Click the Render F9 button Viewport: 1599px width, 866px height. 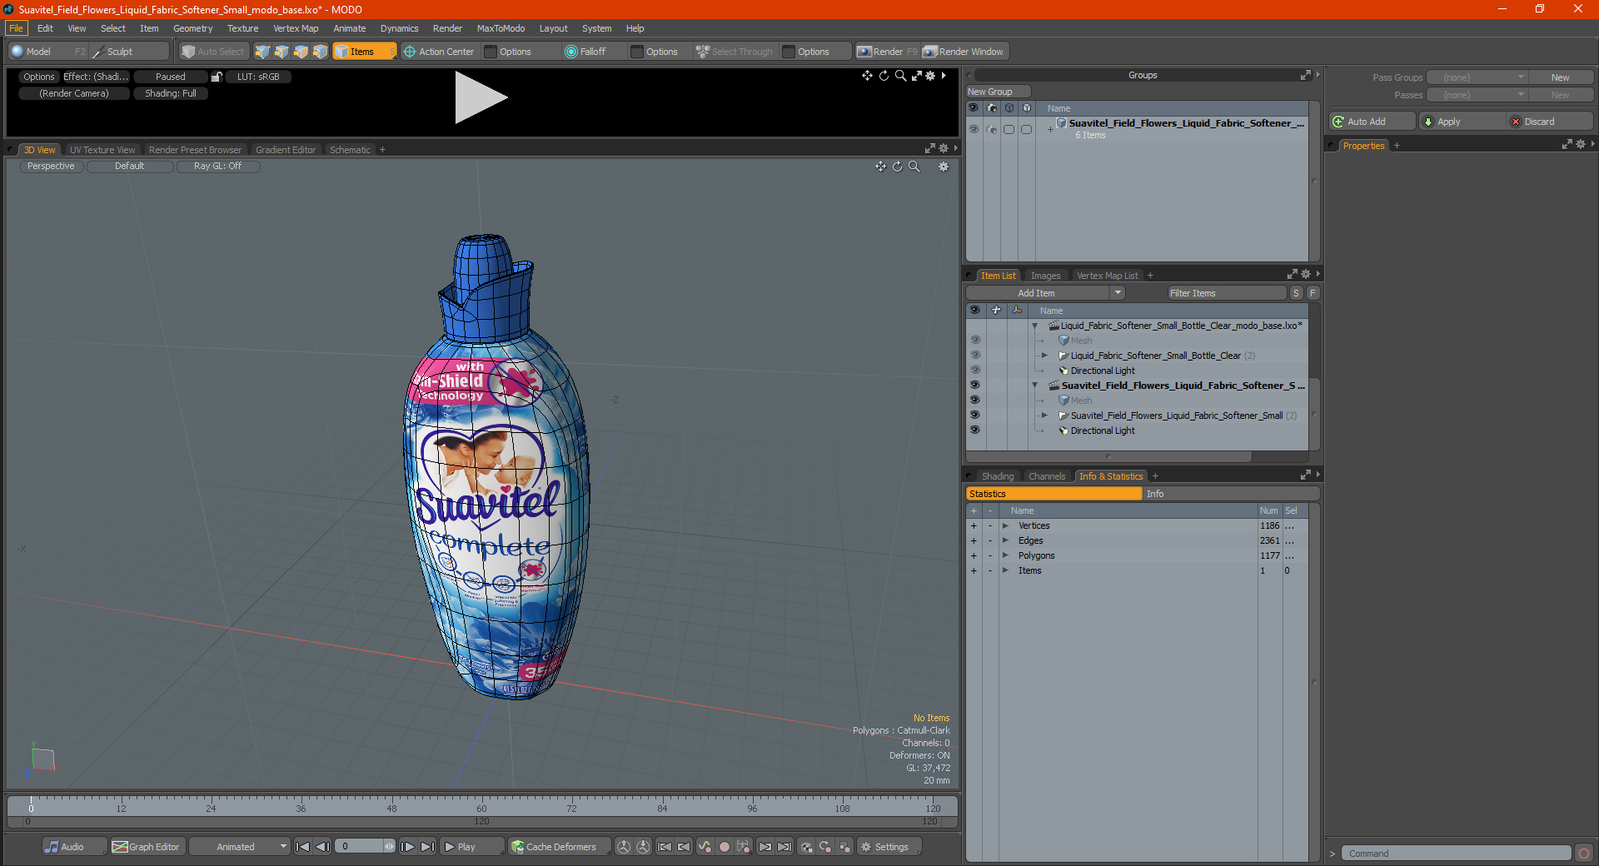(x=887, y=52)
